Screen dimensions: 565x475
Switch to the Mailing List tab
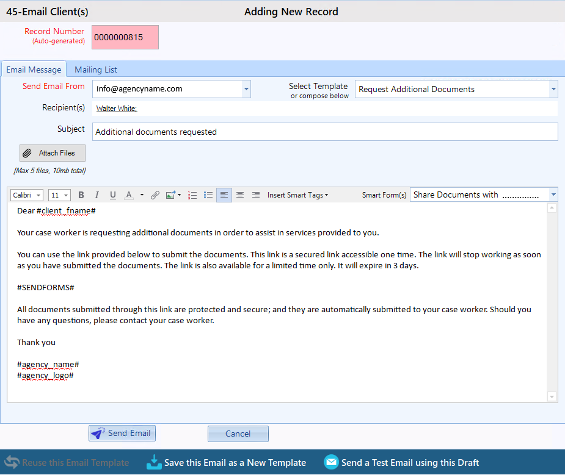coord(96,70)
